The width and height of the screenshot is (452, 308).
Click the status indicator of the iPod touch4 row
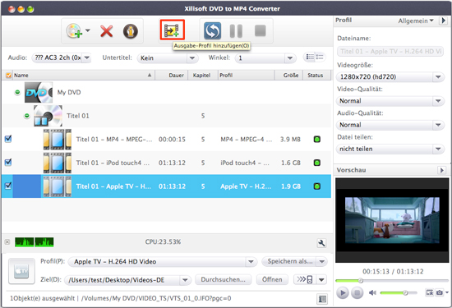click(316, 163)
